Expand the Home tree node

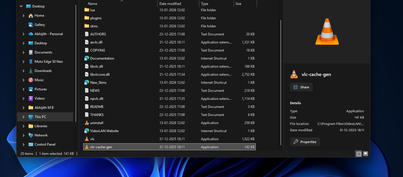[23, 16]
